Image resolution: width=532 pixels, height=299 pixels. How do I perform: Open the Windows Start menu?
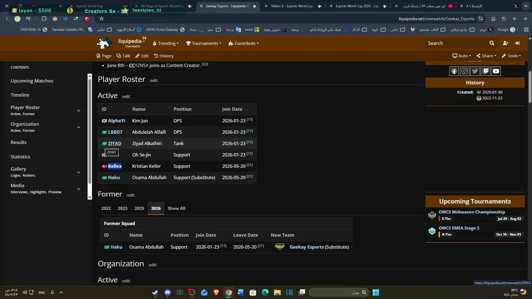pos(376,292)
